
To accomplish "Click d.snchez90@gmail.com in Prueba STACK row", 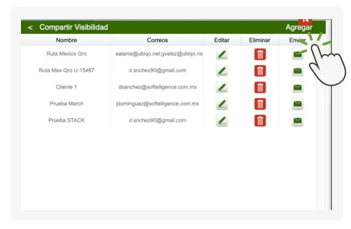I will pos(158,120).
